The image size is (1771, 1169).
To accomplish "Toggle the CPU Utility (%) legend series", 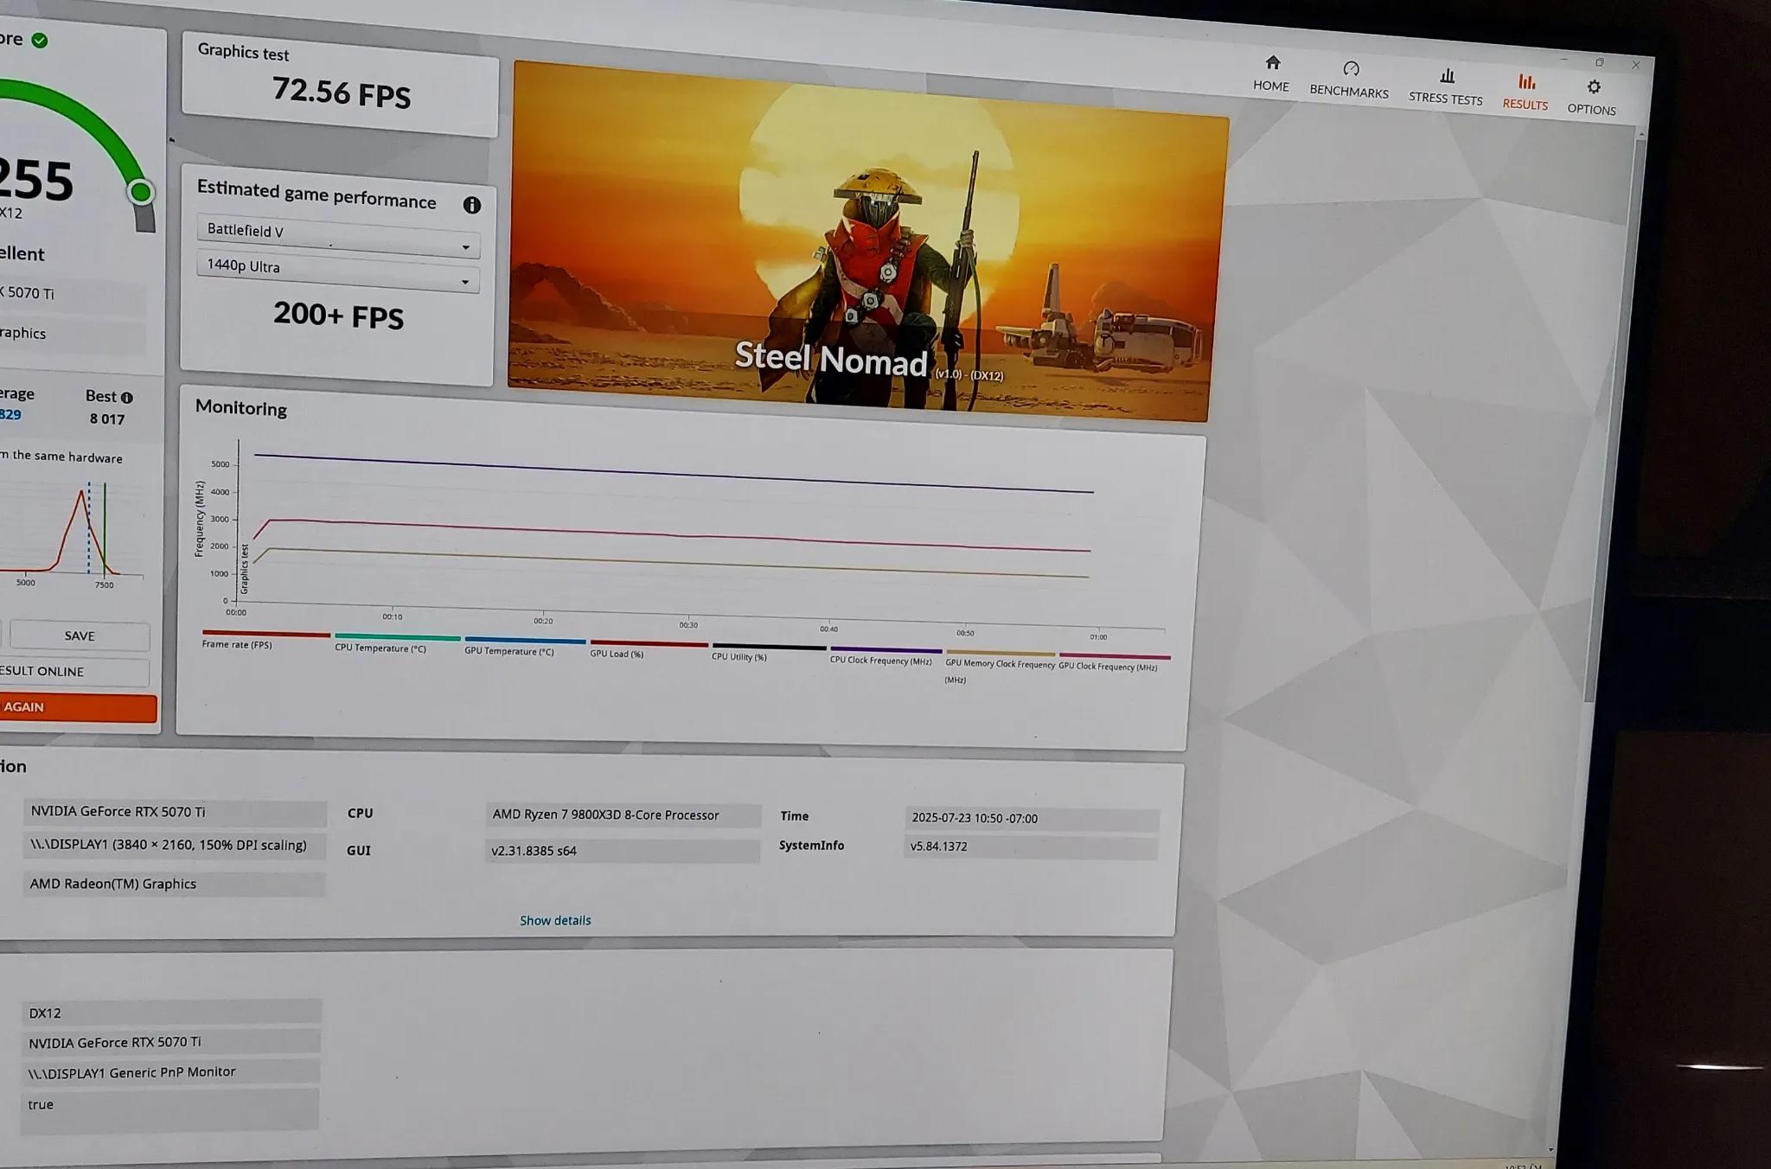I will coord(769,652).
